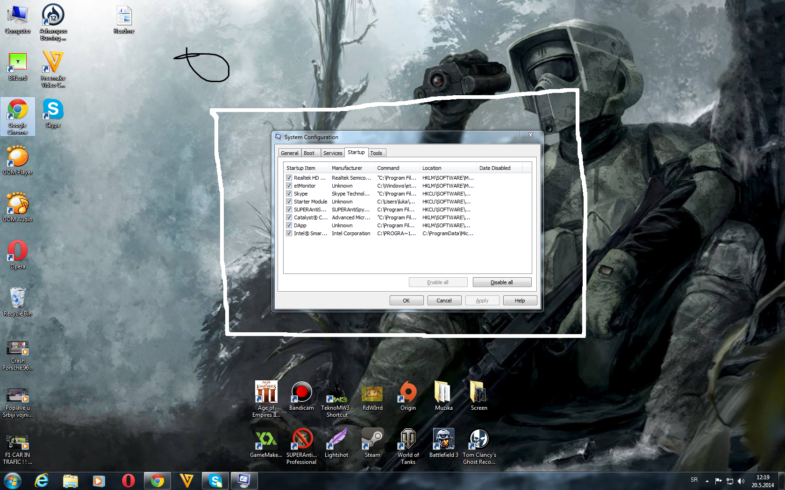The image size is (785, 490).
Task: Sort by Date Disabled column header
Action: tap(499, 168)
